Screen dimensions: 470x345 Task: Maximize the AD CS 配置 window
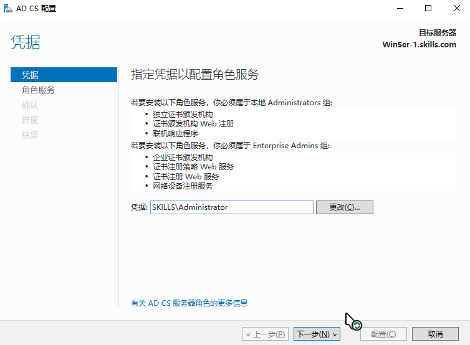pos(428,8)
